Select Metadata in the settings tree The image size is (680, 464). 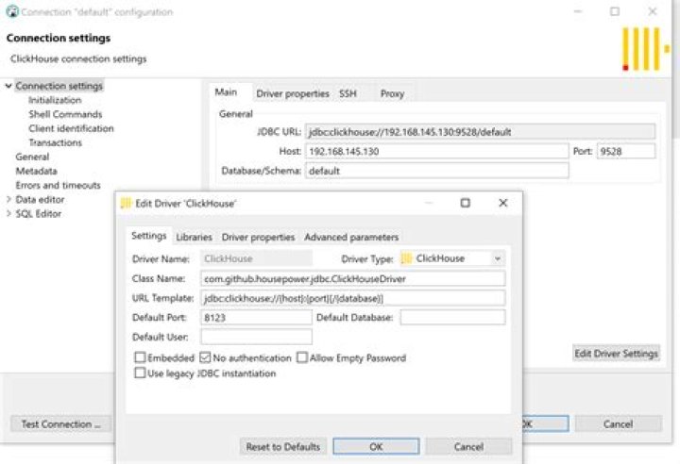[x=37, y=171]
